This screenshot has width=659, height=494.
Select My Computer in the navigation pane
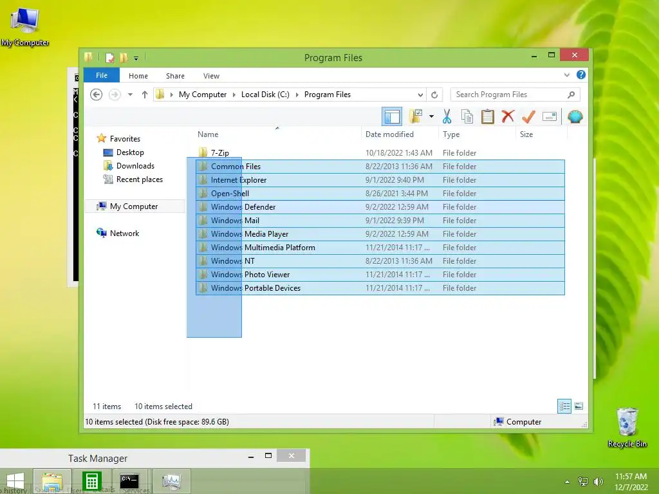pyautogui.click(x=134, y=206)
